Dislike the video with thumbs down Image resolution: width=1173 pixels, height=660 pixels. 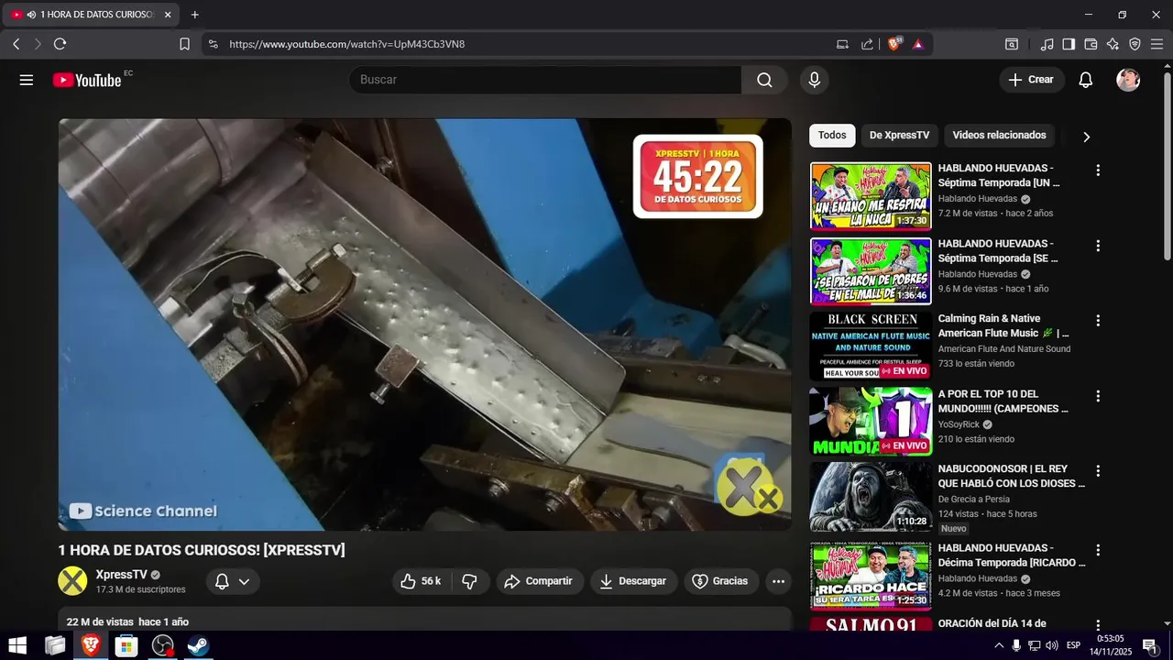pos(469,581)
